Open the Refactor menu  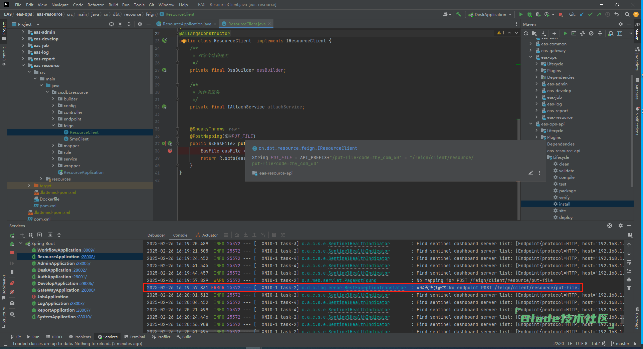point(95,5)
